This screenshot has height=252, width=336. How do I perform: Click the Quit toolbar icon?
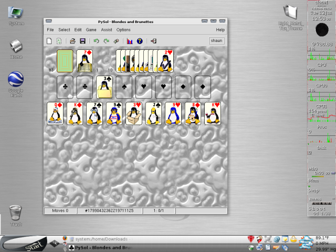tap(153, 41)
